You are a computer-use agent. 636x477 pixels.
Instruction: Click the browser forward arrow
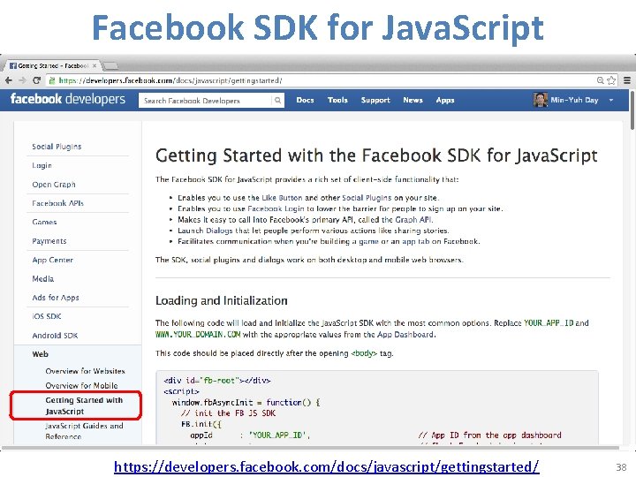tap(23, 80)
